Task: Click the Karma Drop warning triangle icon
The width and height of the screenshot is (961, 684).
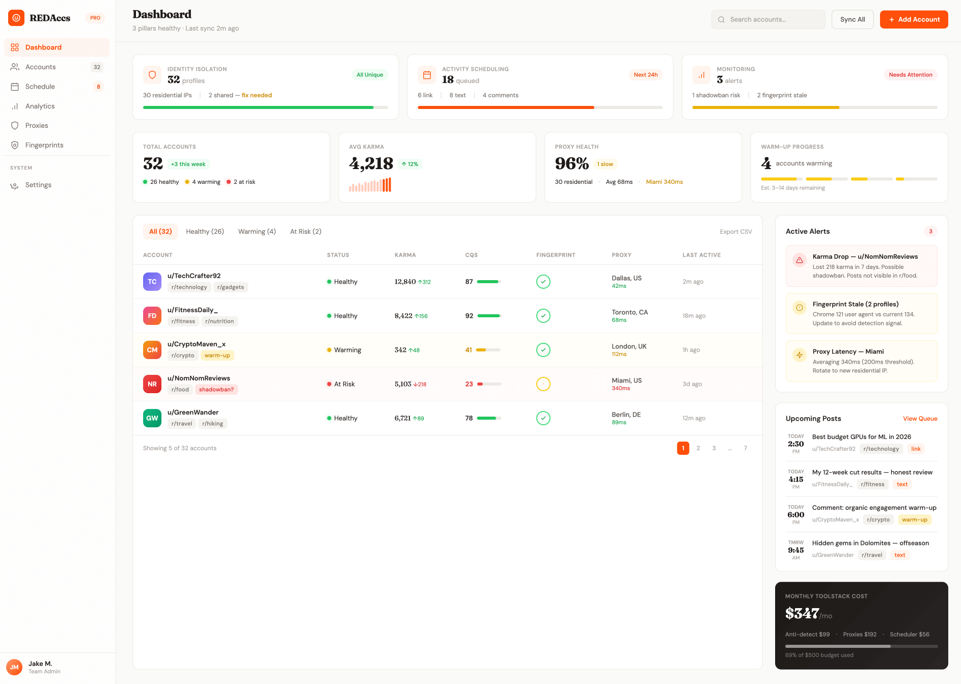Action: point(799,260)
